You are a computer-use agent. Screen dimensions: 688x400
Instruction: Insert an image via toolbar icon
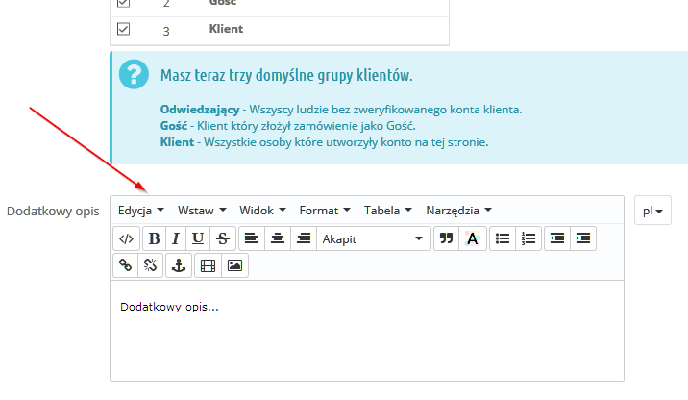point(234,266)
